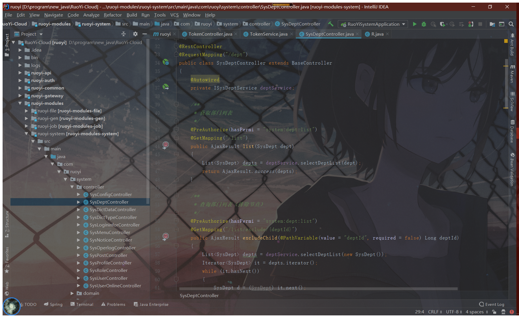Open the Refactor menu

click(113, 15)
